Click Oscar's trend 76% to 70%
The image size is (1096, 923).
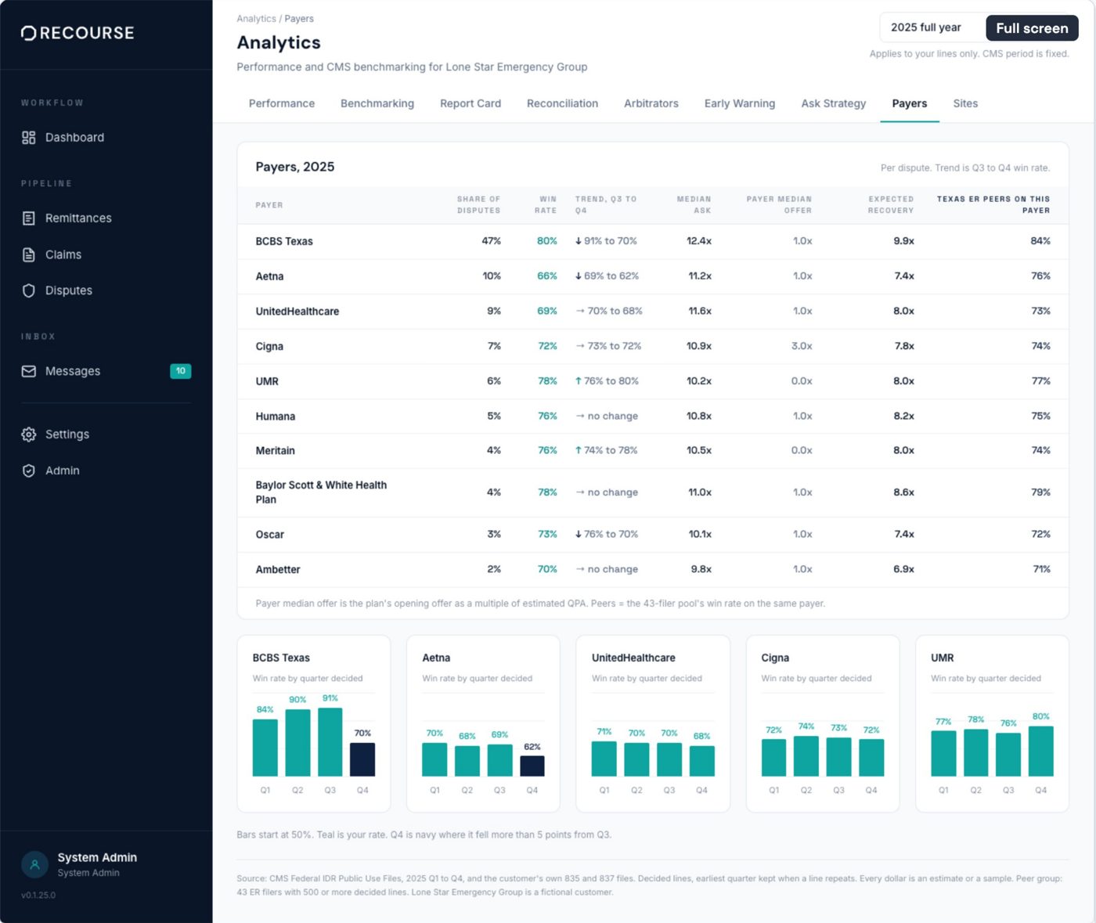pos(607,535)
